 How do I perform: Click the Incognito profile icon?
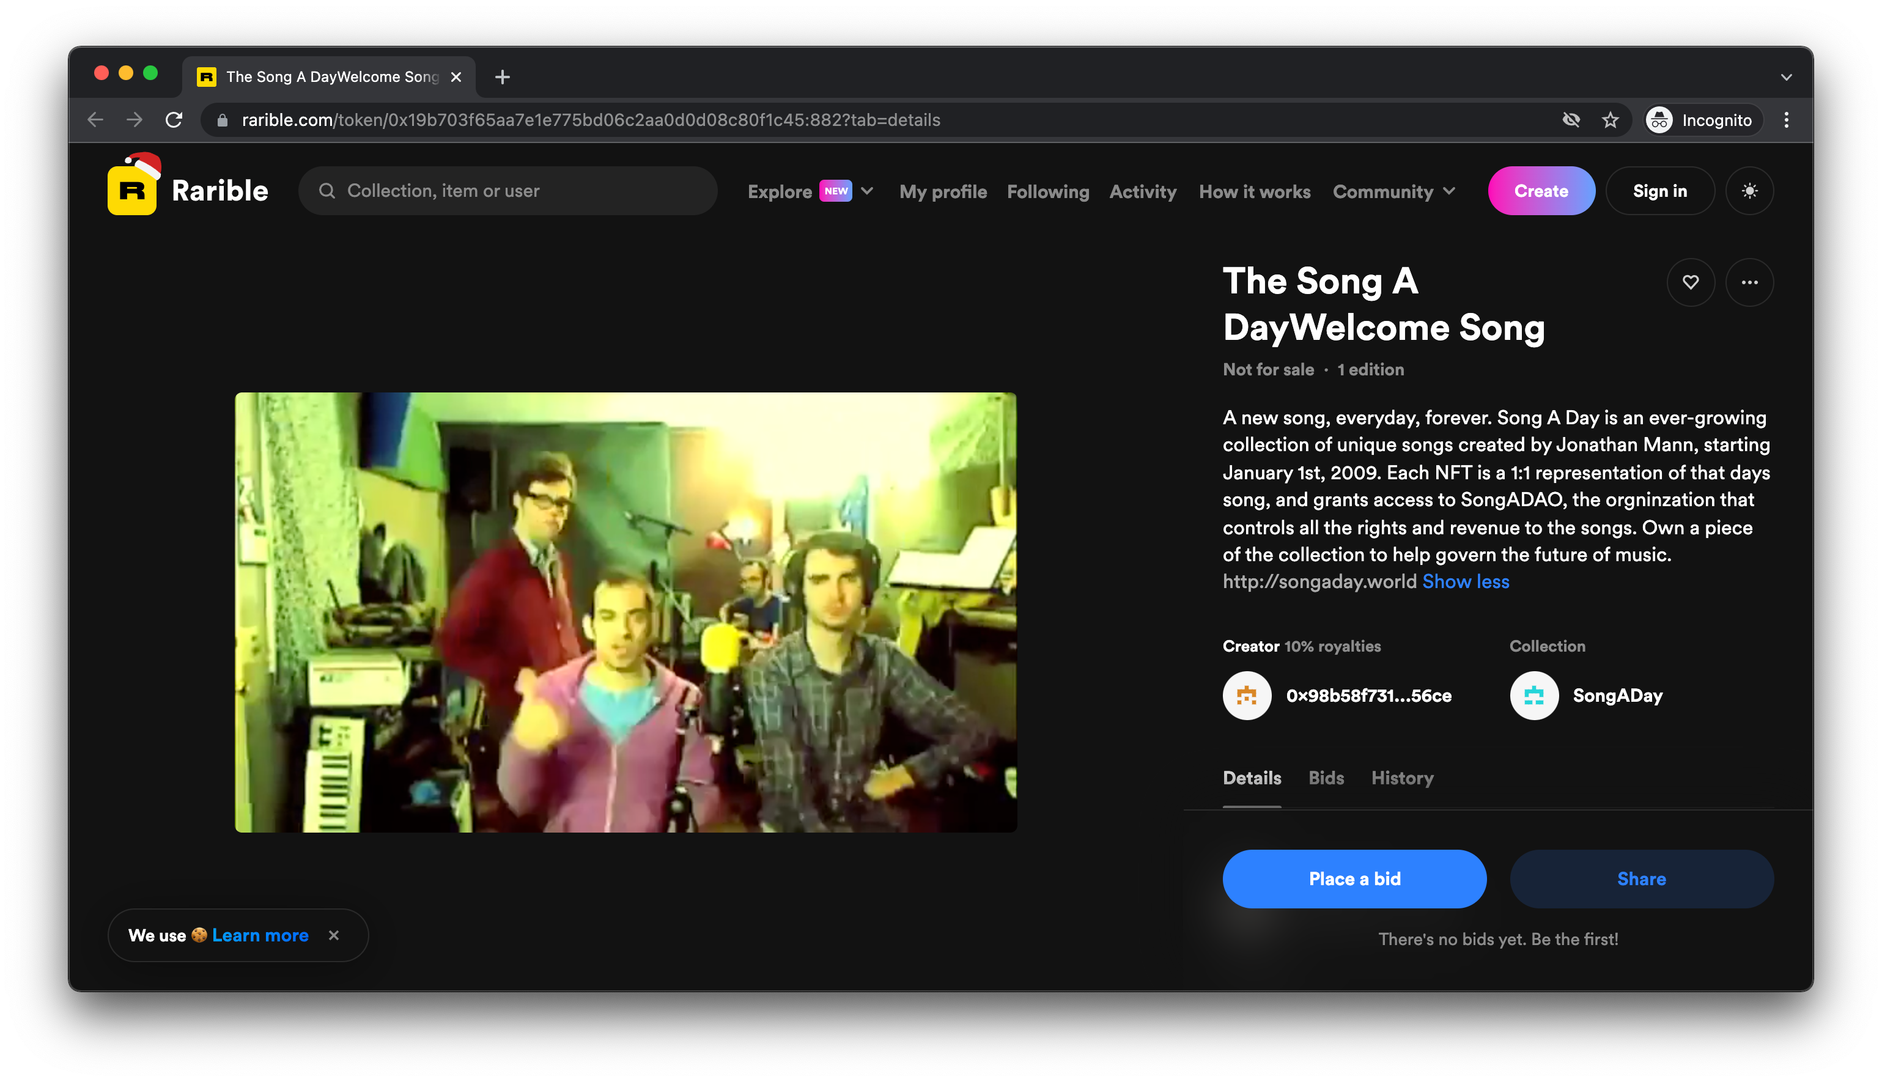[1659, 120]
